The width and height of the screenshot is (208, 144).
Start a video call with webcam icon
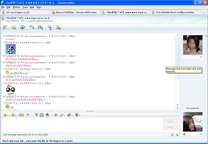coord(23,28)
